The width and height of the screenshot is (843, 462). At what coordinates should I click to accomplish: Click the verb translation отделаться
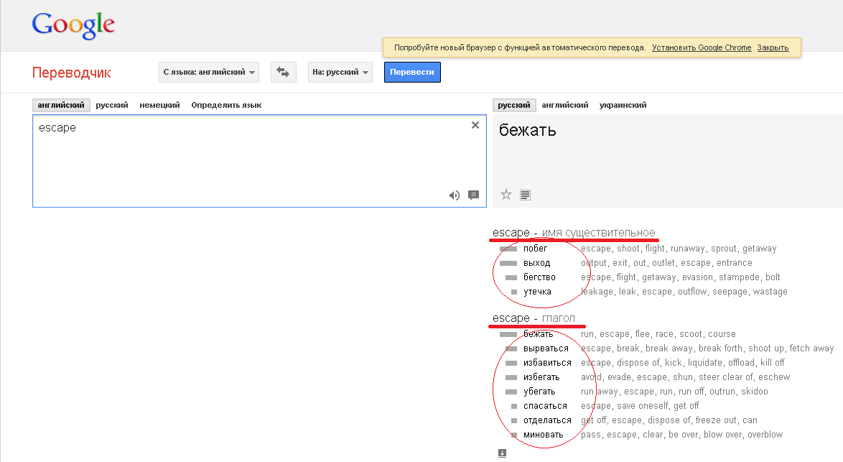(547, 420)
